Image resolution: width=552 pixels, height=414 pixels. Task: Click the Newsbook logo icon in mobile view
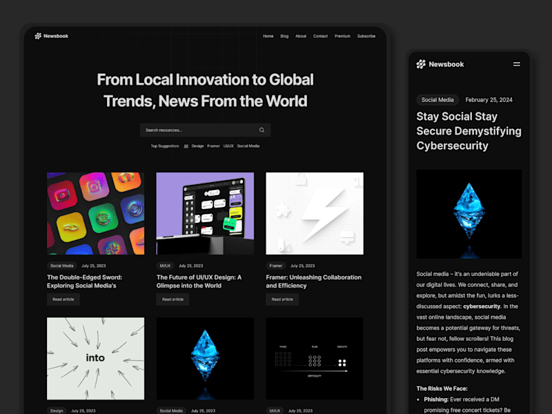click(x=421, y=64)
